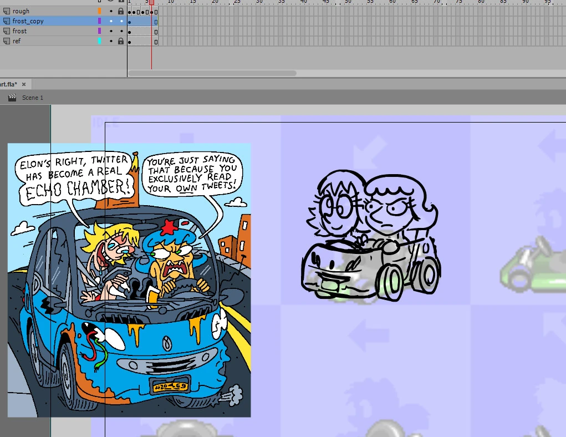Hide the frost_copy layer via visibility dot
566x437 pixels.
[111, 21]
